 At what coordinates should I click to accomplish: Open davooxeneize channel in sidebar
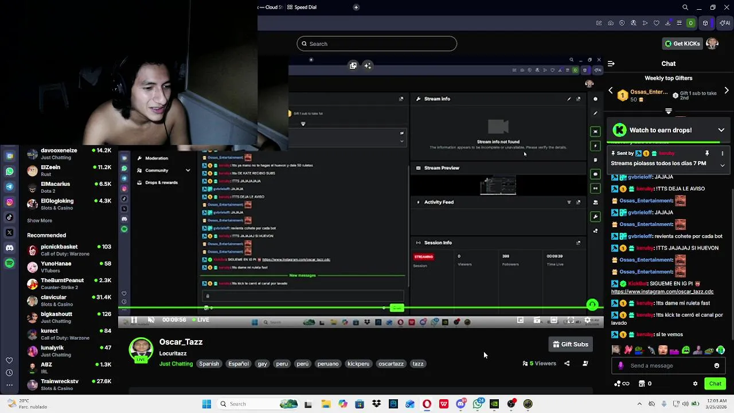click(69, 154)
